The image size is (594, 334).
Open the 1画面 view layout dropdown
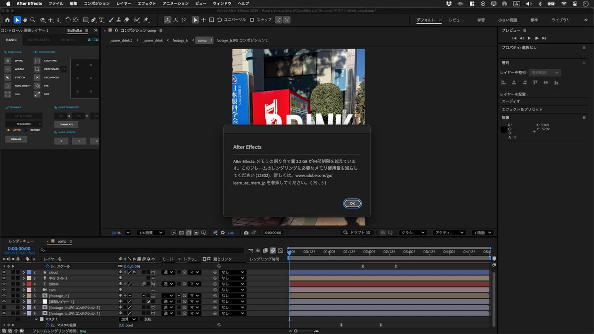(x=483, y=233)
